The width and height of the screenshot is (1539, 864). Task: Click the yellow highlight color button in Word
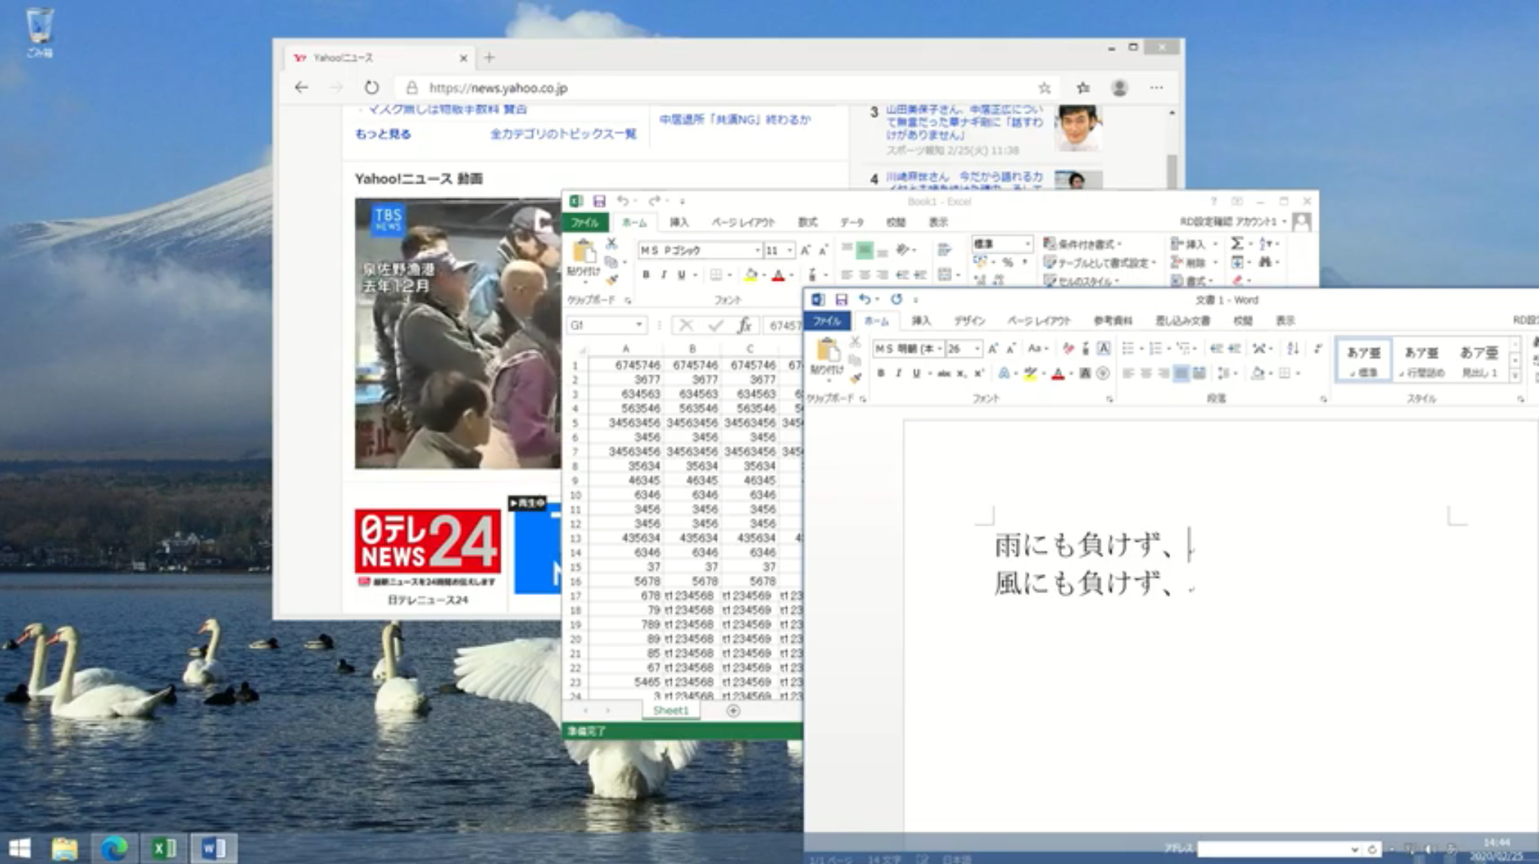pyautogui.click(x=1030, y=373)
